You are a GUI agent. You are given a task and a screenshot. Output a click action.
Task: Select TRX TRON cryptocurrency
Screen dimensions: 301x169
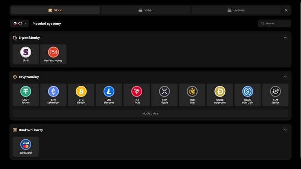(137, 95)
